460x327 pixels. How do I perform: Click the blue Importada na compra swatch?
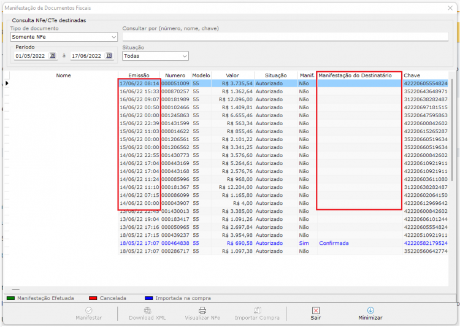click(x=149, y=298)
